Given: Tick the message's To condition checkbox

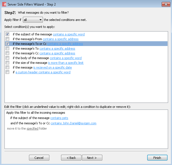Looking at the screenshot, I should (x=7, y=48).
